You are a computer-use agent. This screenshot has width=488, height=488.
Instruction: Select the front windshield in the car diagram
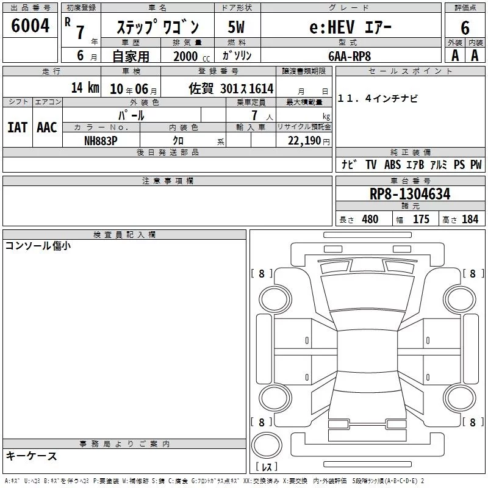(367, 293)
